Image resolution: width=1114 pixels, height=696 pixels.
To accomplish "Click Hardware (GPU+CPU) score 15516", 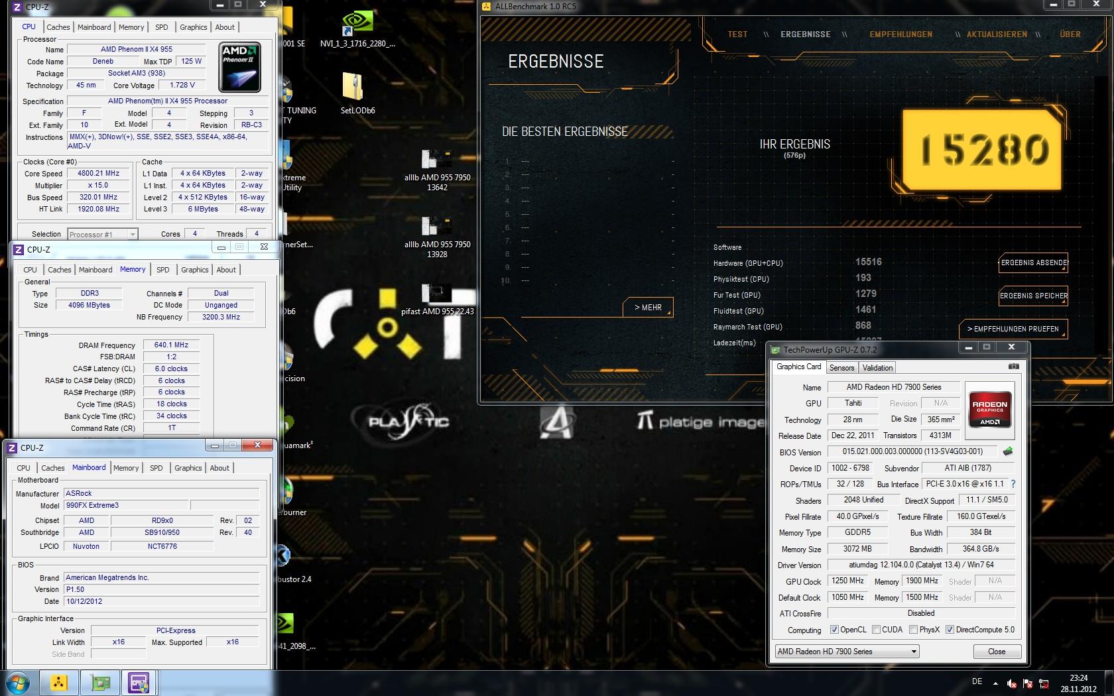I will click(868, 262).
